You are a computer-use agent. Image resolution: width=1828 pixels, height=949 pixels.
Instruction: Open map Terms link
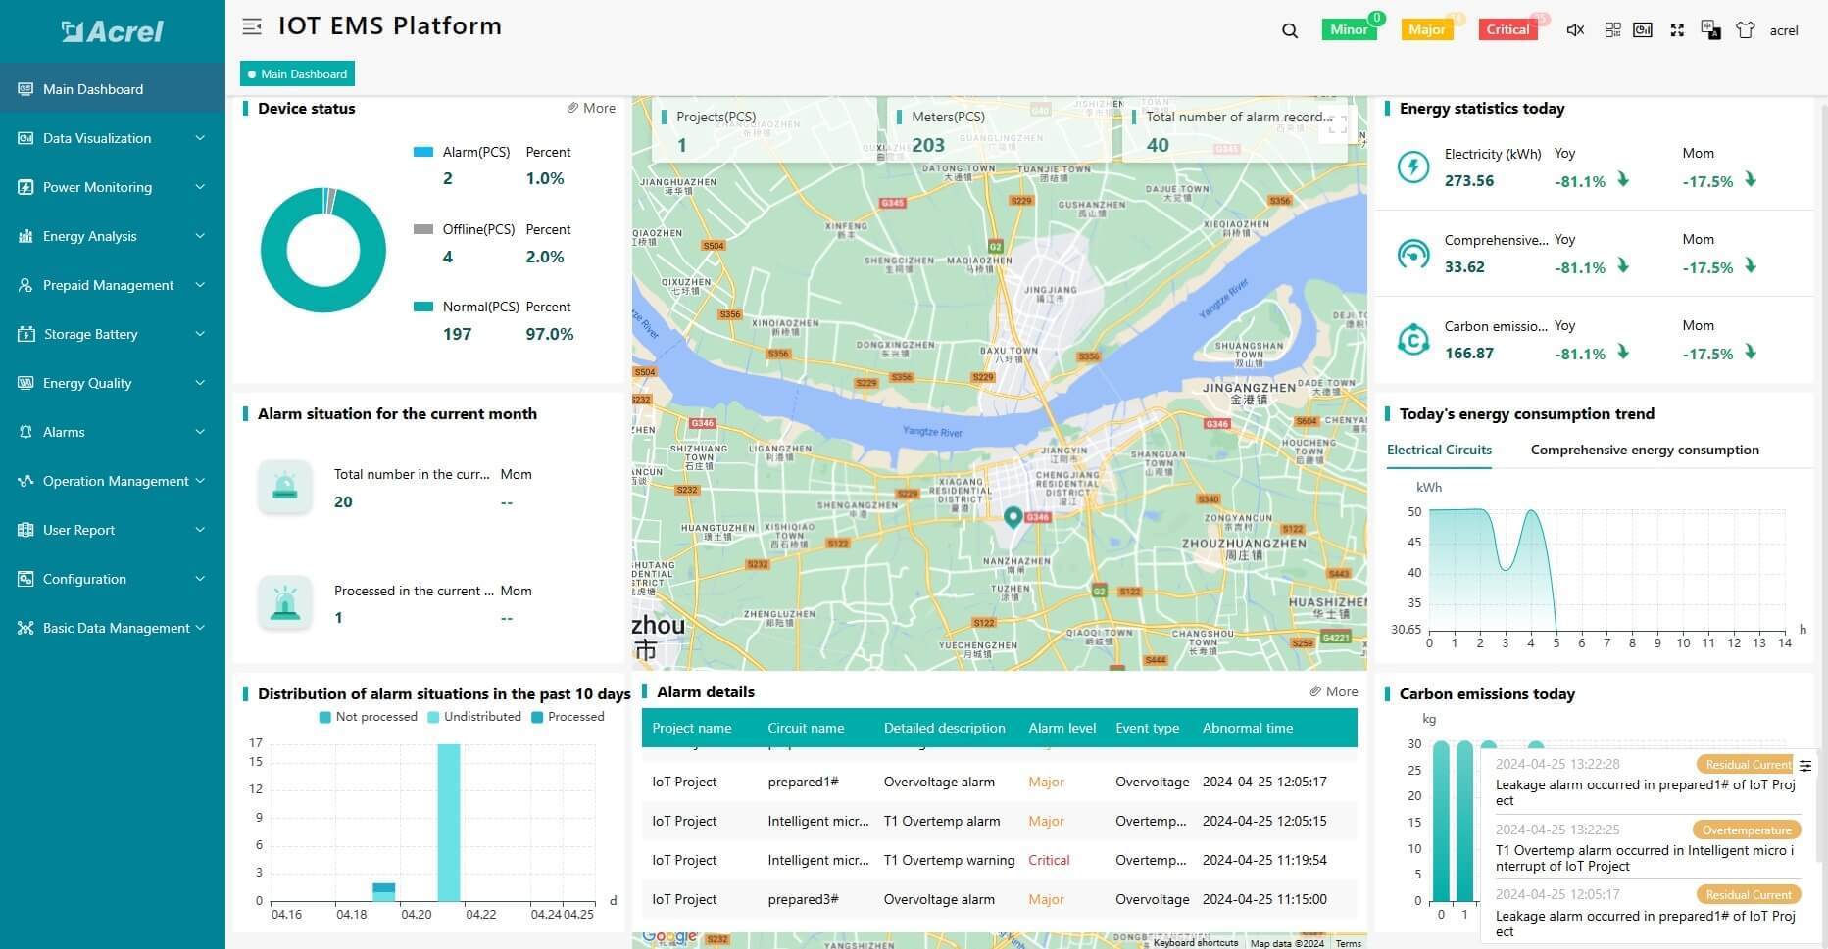pyautogui.click(x=1348, y=943)
